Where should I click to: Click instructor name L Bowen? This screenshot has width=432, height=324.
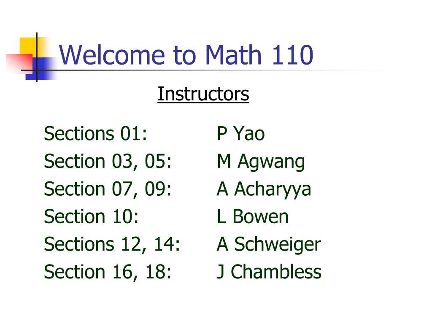(253, 216)
